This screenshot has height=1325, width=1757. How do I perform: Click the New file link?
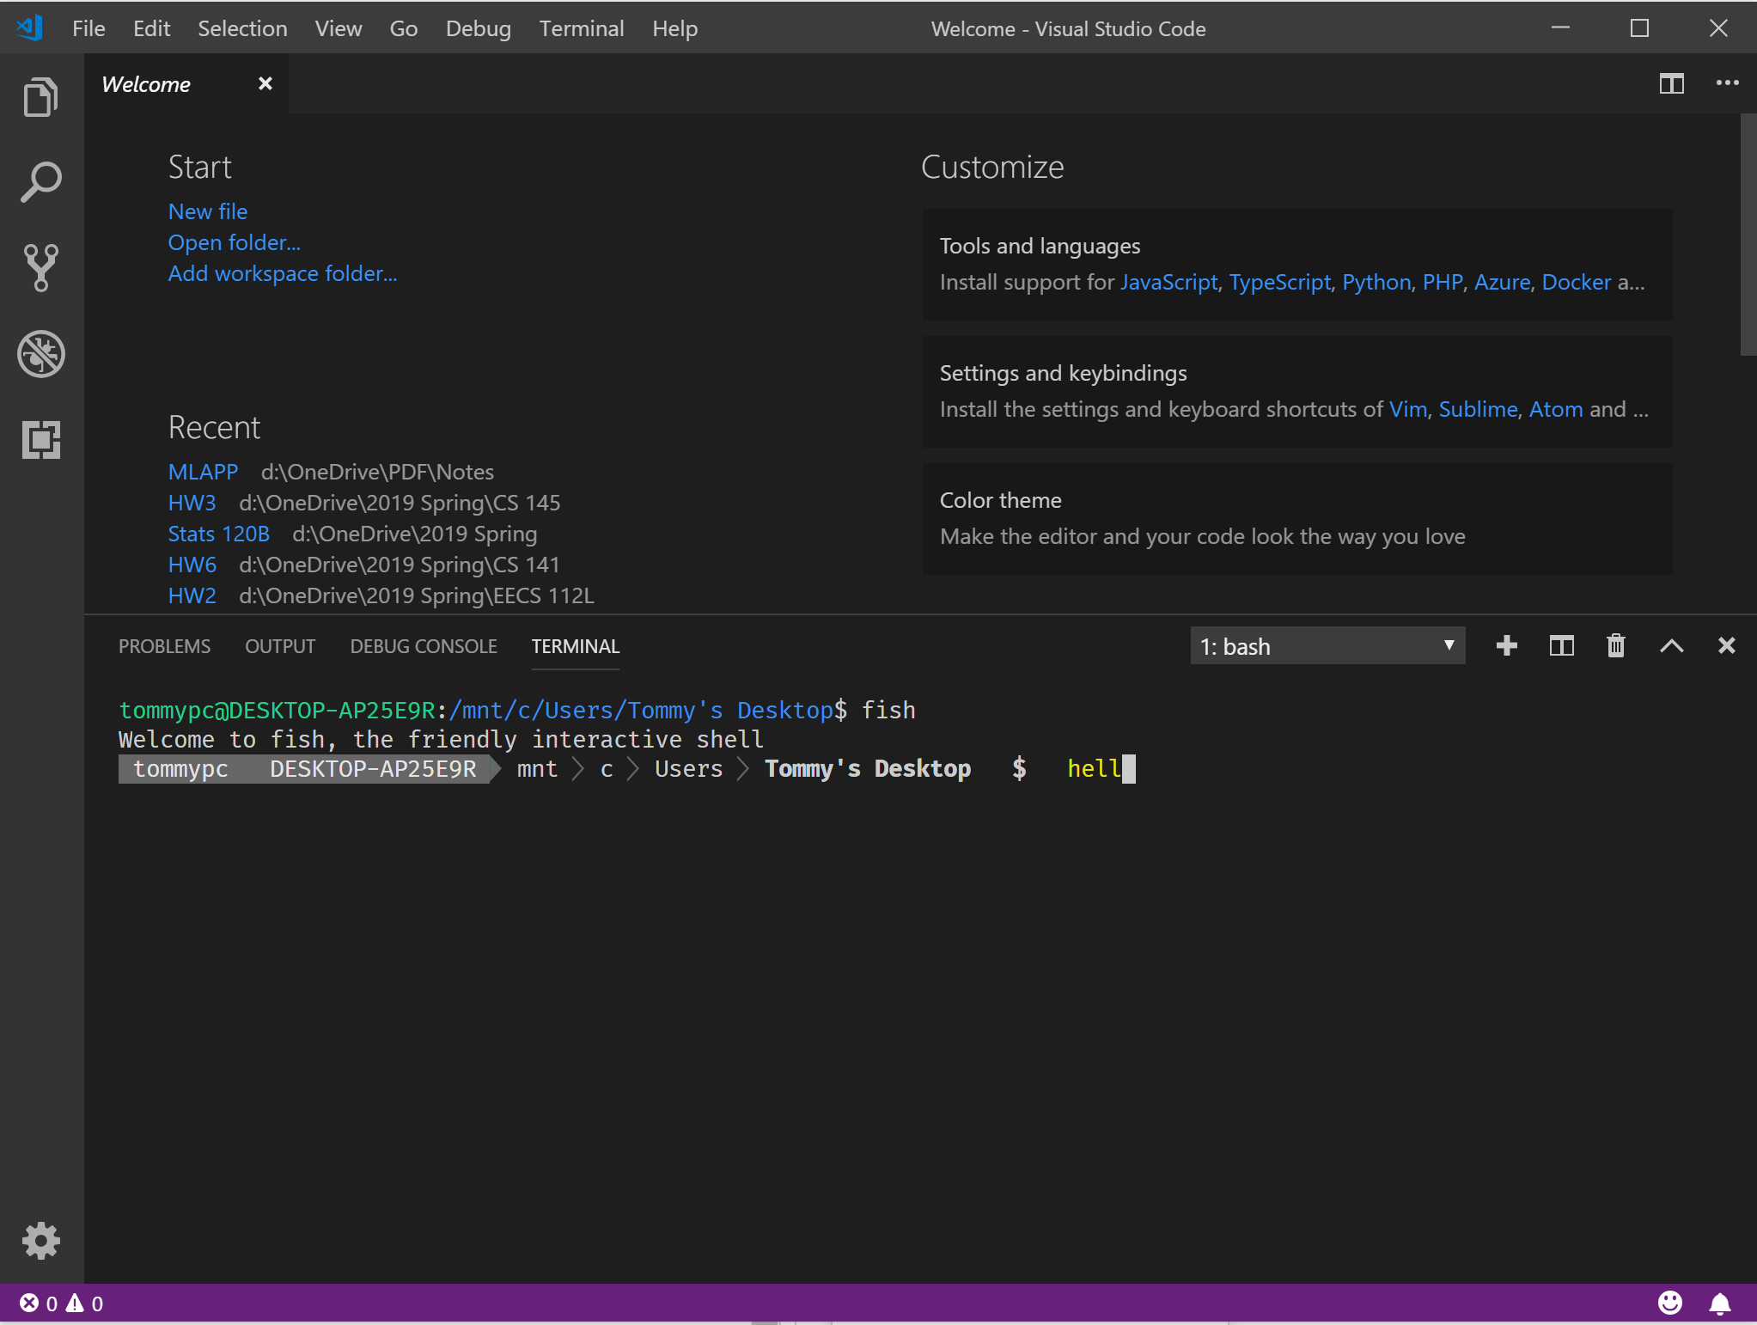pyautogui.click(x=207, y=211)
